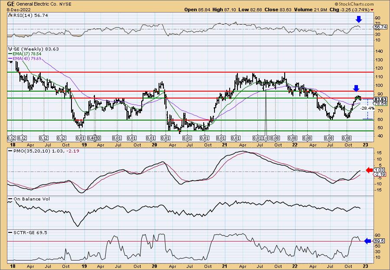
Task: Click the -15 label on the PMO axis
Action: click(379, 190)
